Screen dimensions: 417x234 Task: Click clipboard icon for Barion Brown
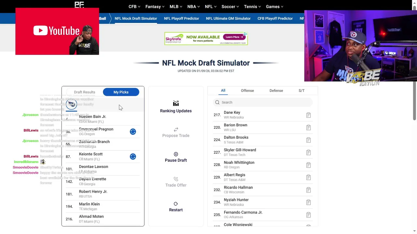coord(309,127)
